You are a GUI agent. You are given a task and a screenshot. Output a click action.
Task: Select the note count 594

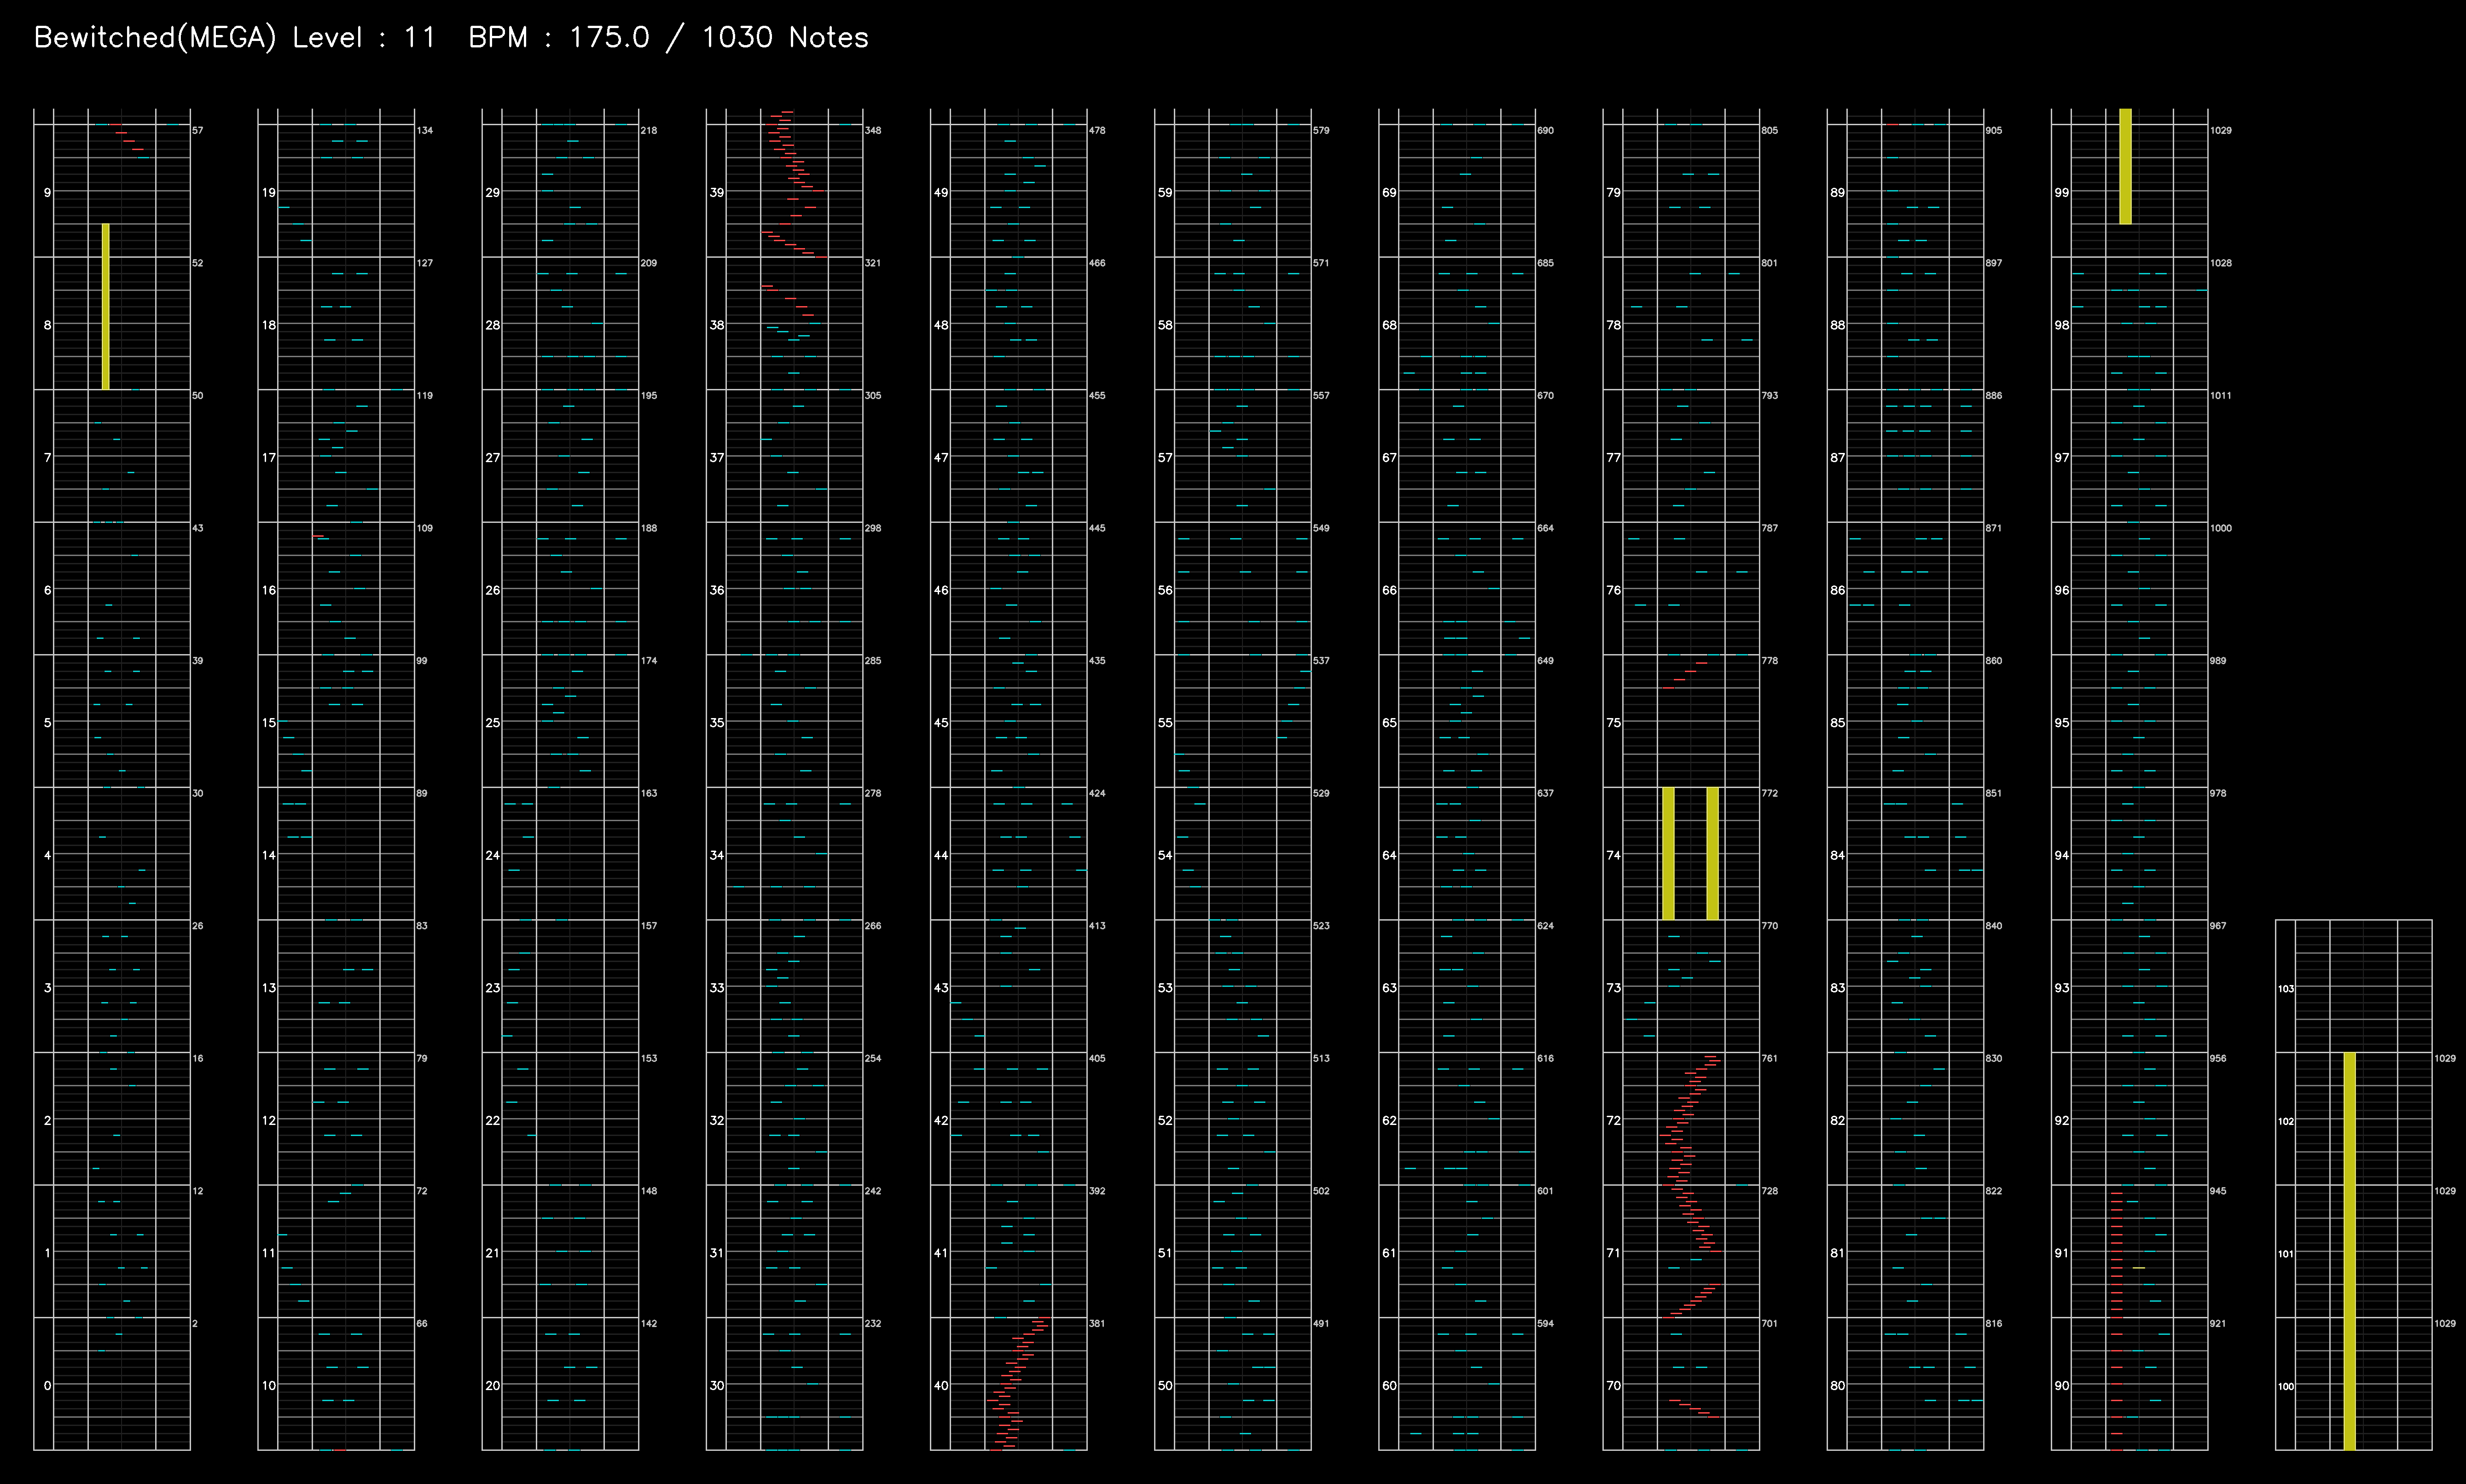[x=1545, y=1323]
